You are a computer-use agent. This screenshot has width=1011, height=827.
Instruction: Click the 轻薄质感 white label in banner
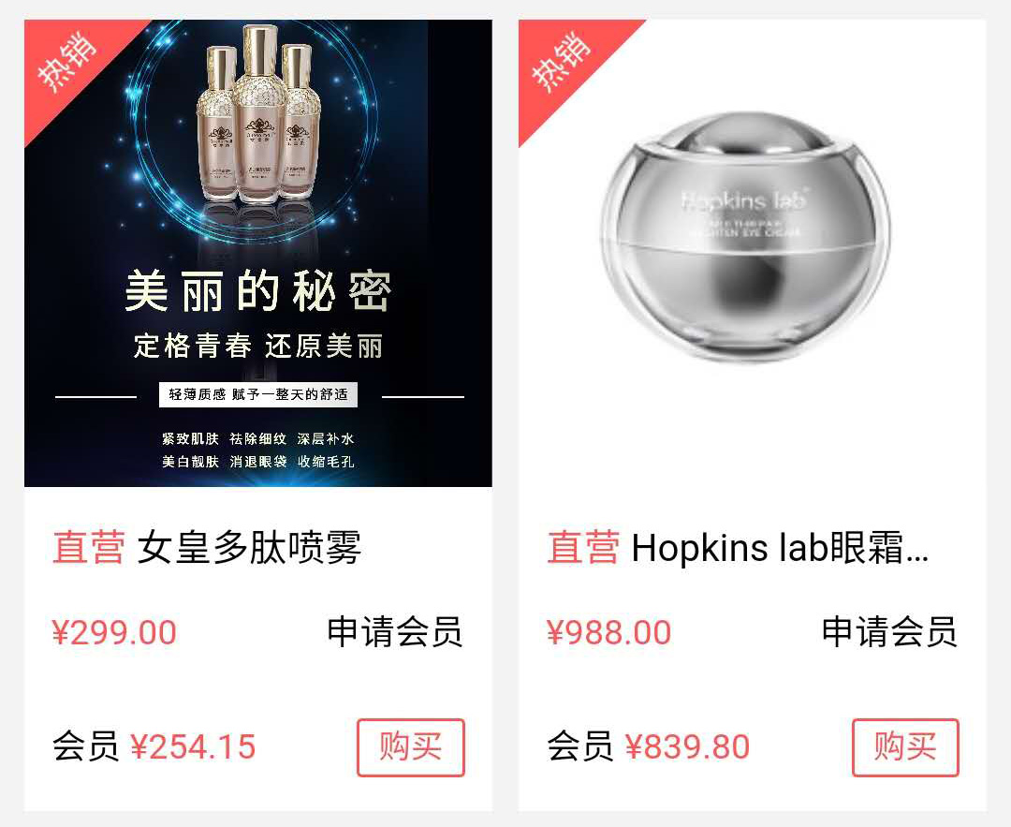pyautogui.click(x=258, y=395)
